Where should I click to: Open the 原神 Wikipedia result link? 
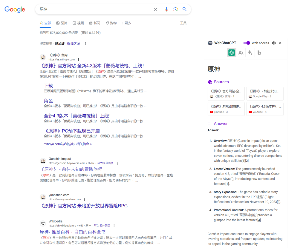click(73, 232)
